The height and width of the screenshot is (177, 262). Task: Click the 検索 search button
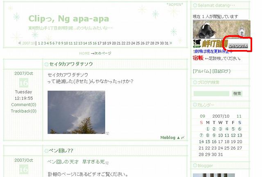[237, 93]
